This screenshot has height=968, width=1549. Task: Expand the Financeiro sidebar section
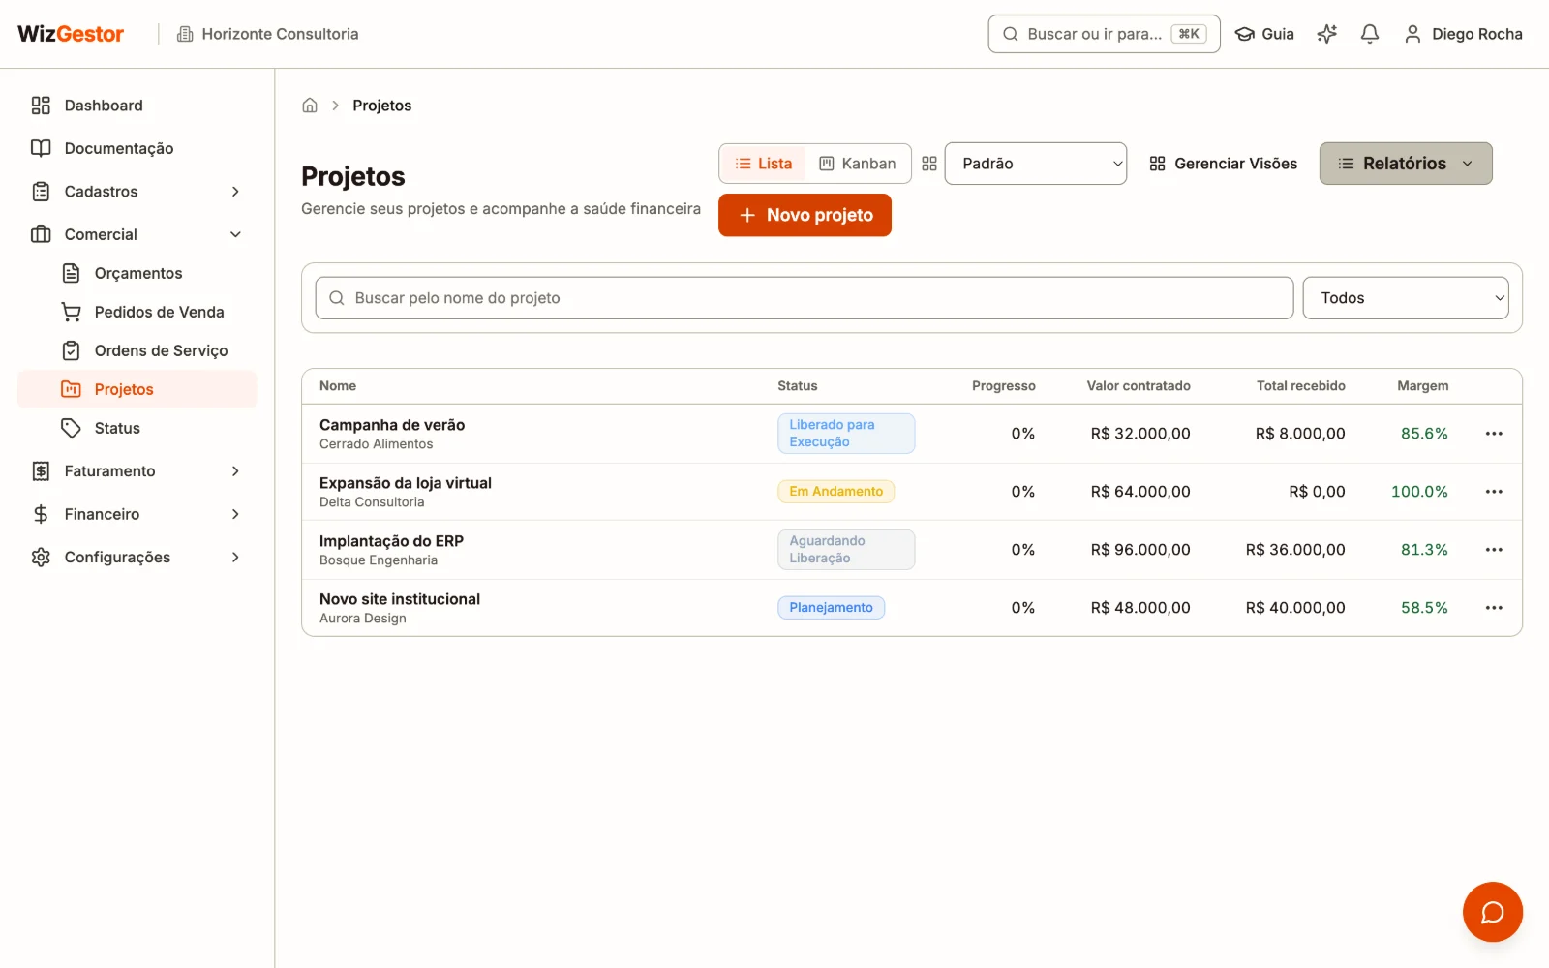click(x=137, y=514)
